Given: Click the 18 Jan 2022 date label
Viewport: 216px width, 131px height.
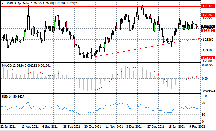Looking at the screenshot, I should pyautogui.click(x=177, y=127).
